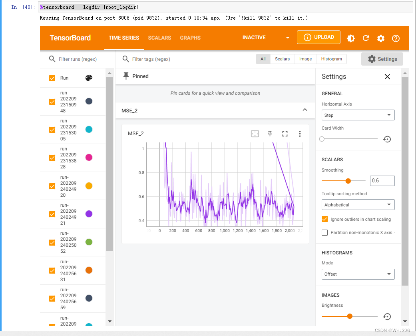Change color swatch of run 20220923150948

(x=89, y=101)
